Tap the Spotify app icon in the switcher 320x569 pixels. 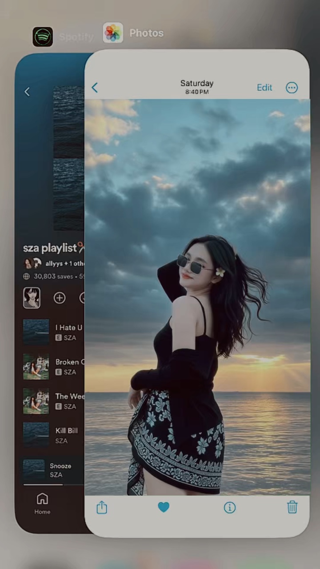click(43, 36)
